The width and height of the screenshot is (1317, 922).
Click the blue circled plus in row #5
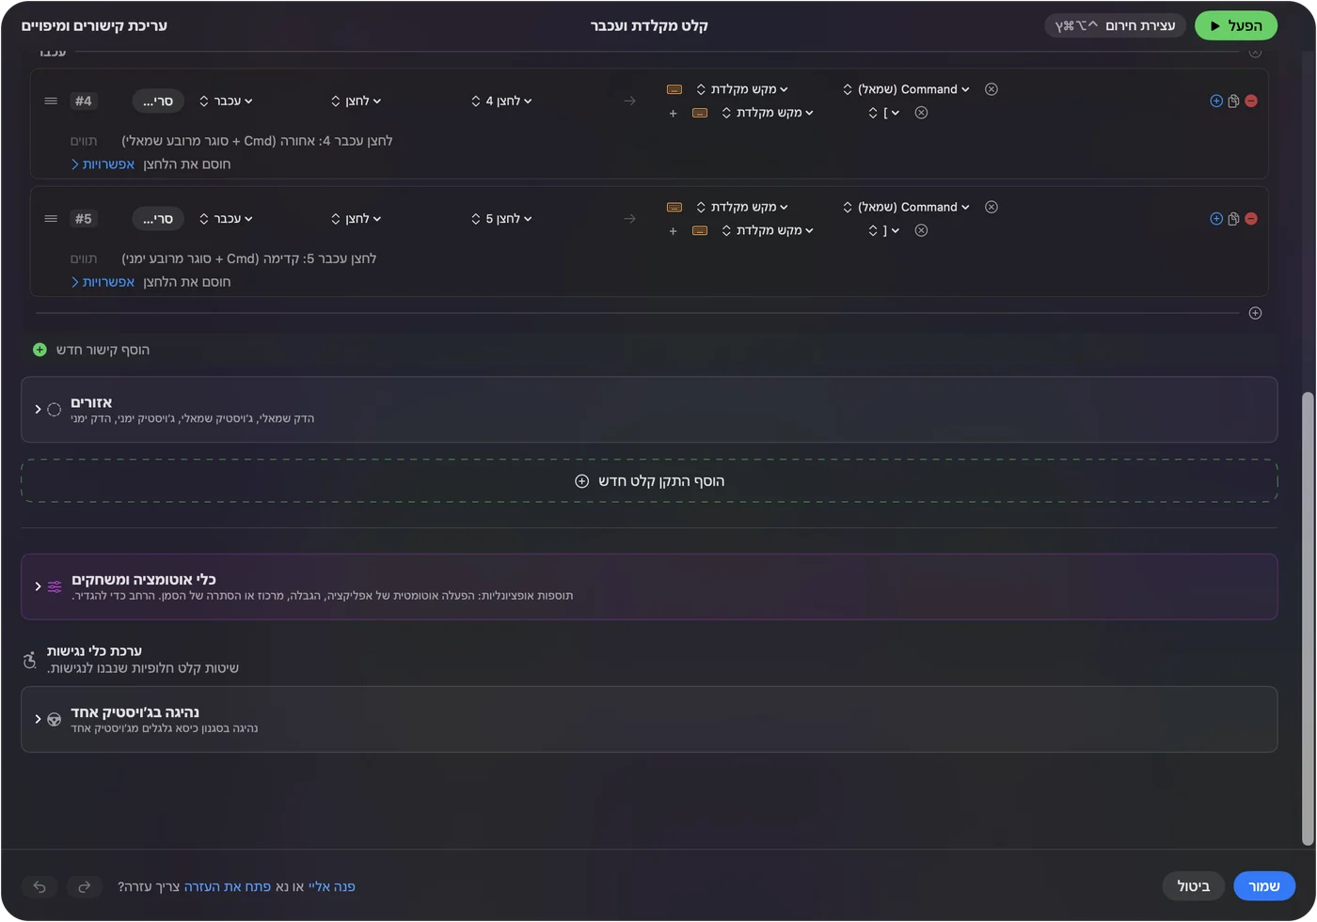click(x=1216, y=219)
